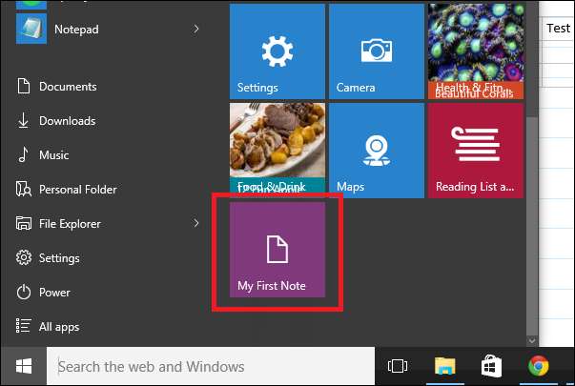Launch Google Chrome from the taskbar

click(539, 366)
